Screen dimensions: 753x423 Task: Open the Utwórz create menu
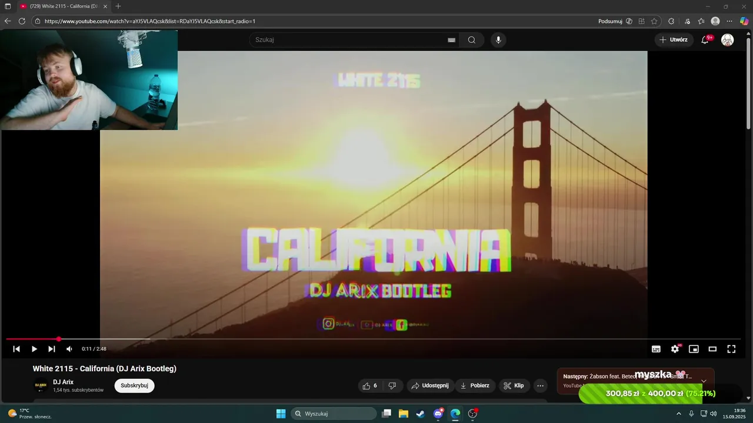tap(674, 40)
